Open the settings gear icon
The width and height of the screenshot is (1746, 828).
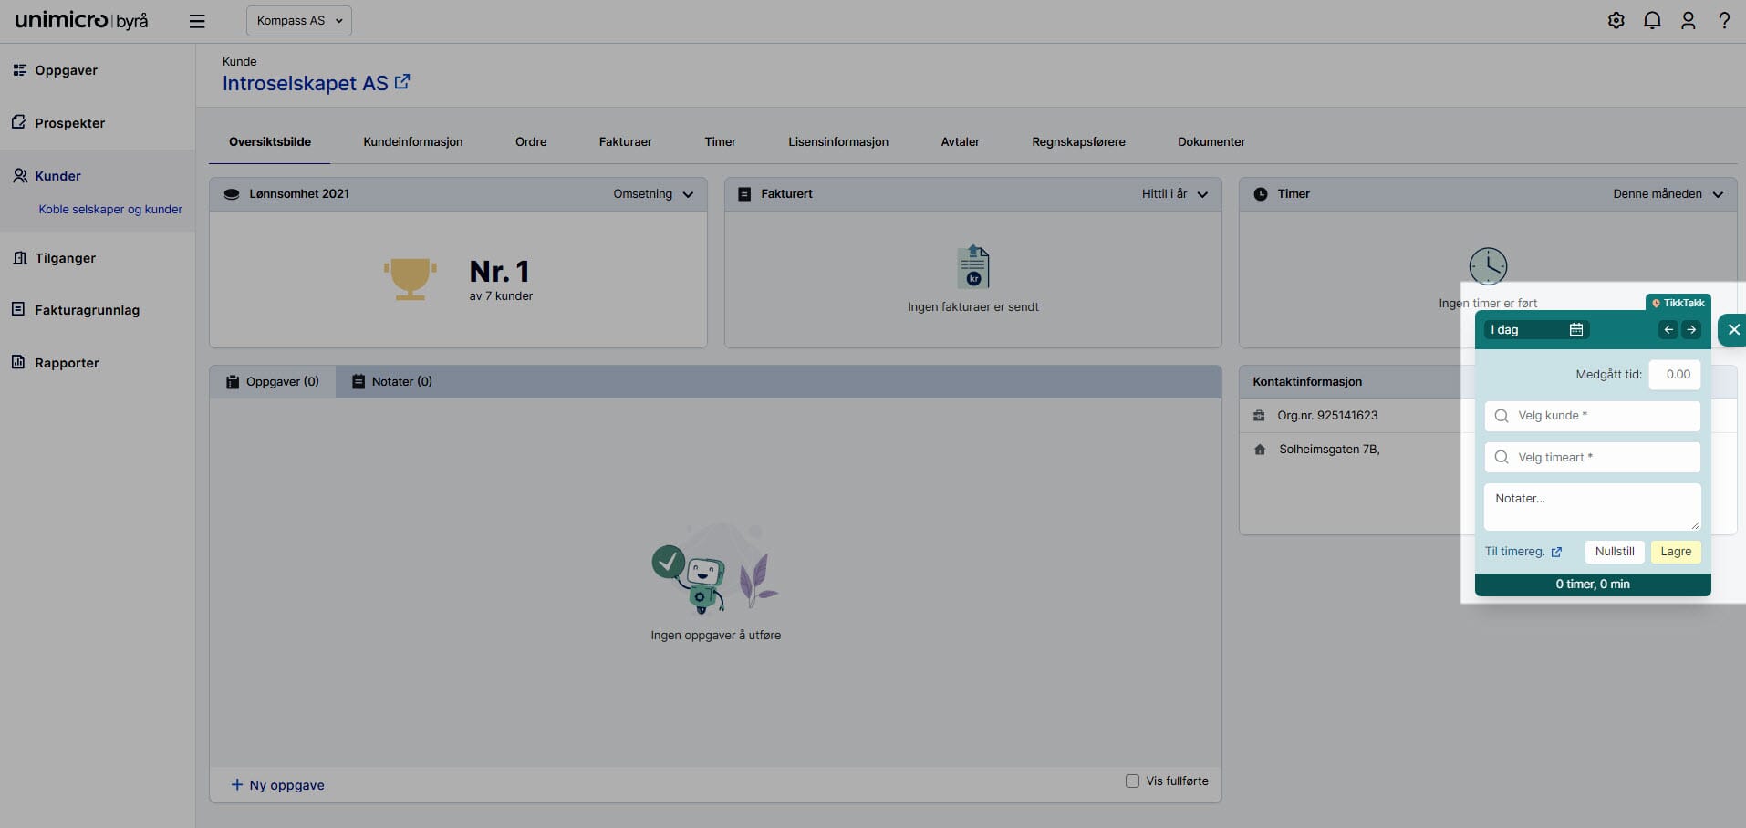click(1616, 20)
